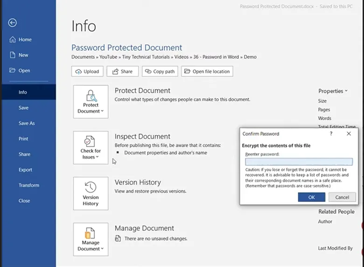Select New in the backstage sidebar
364x267 pixels.
click(x=23, y=55)
